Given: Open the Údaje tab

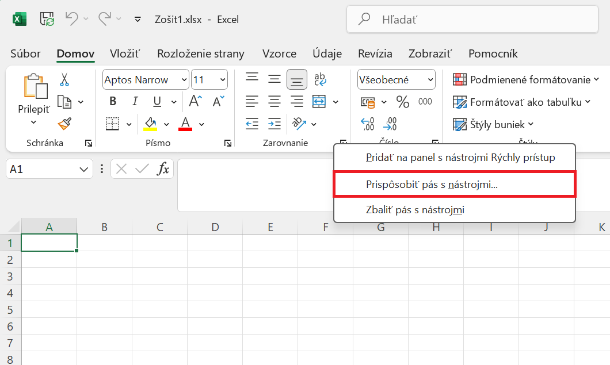Looking at the screenshot, I should (327, 53).
